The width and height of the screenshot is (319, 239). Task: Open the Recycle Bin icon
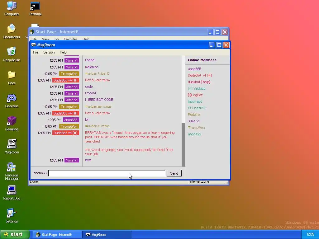(12, 54)
